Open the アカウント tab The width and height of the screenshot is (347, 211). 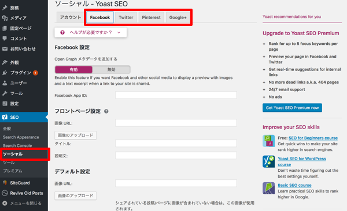(x=71, y=17)
